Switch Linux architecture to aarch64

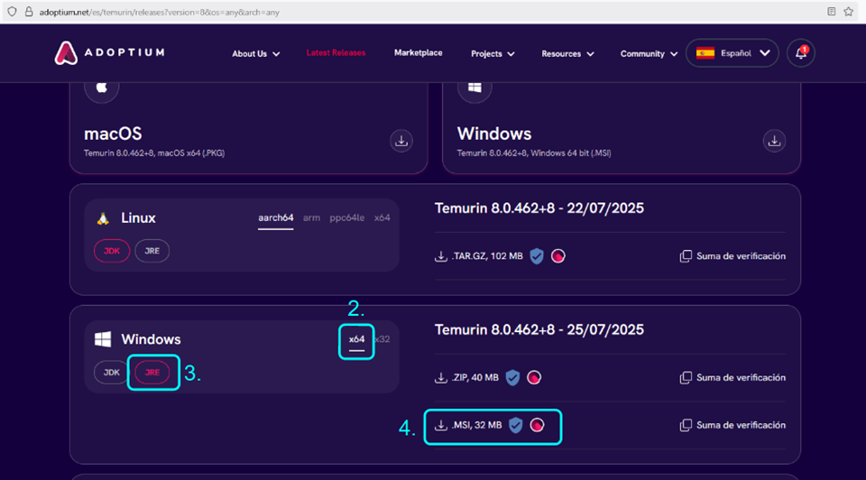276,218
